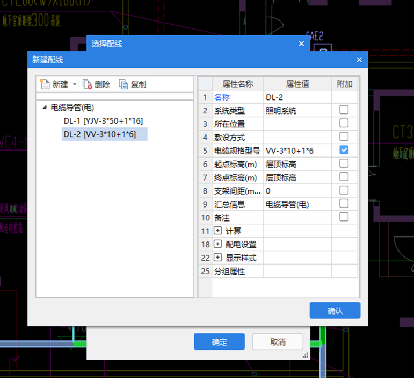Screen dimensions: 414x378
Task: Expand the 显示样式 property group
Action: [218, 258]
